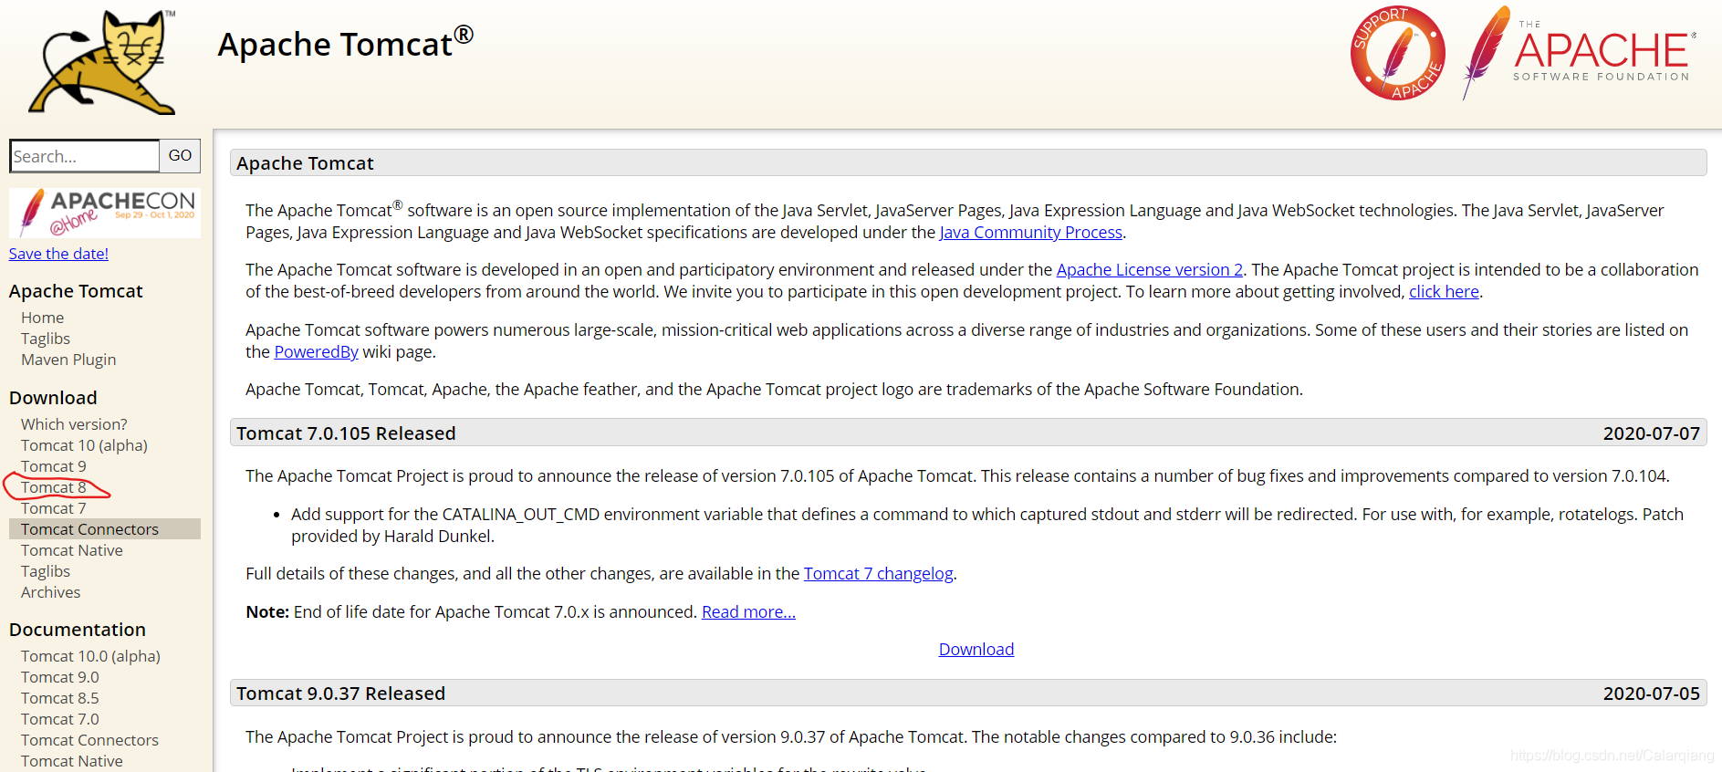
Task: Click the Support Apache round badge
Action: 1397,53
